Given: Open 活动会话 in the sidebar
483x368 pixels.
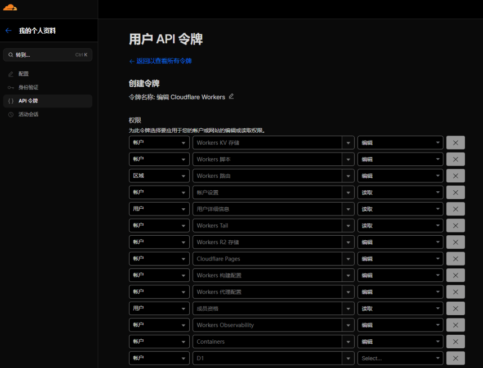Looking at the screenshot, I should click(x=48, y=115).
